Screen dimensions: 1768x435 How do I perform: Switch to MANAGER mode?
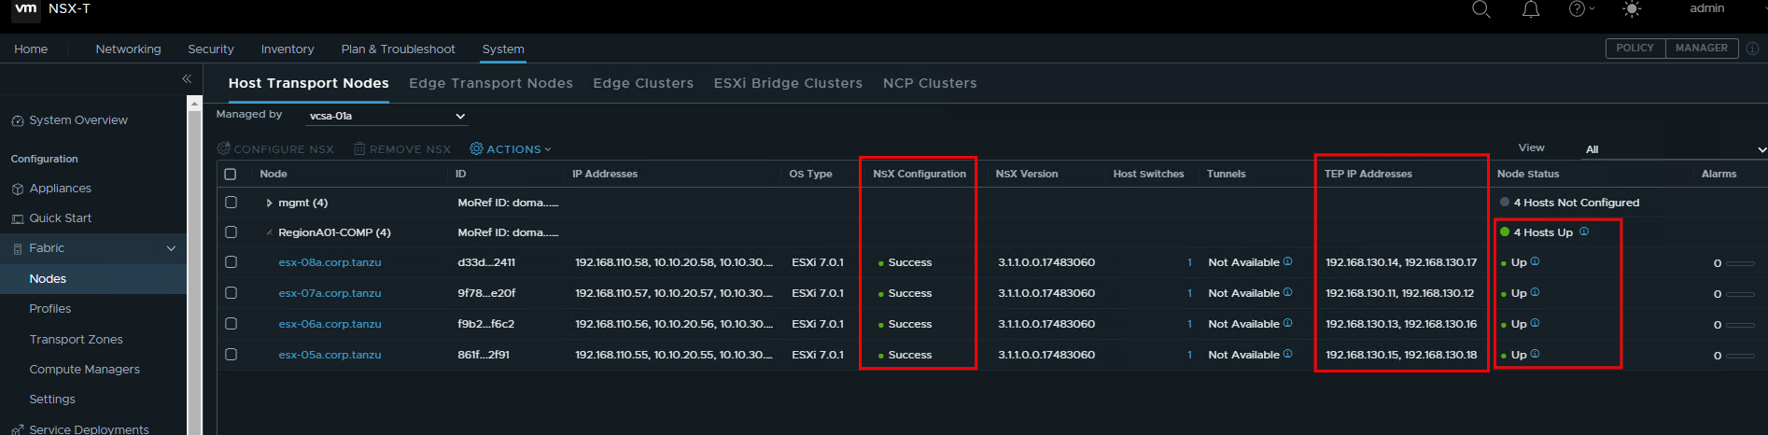[1701, 49]
